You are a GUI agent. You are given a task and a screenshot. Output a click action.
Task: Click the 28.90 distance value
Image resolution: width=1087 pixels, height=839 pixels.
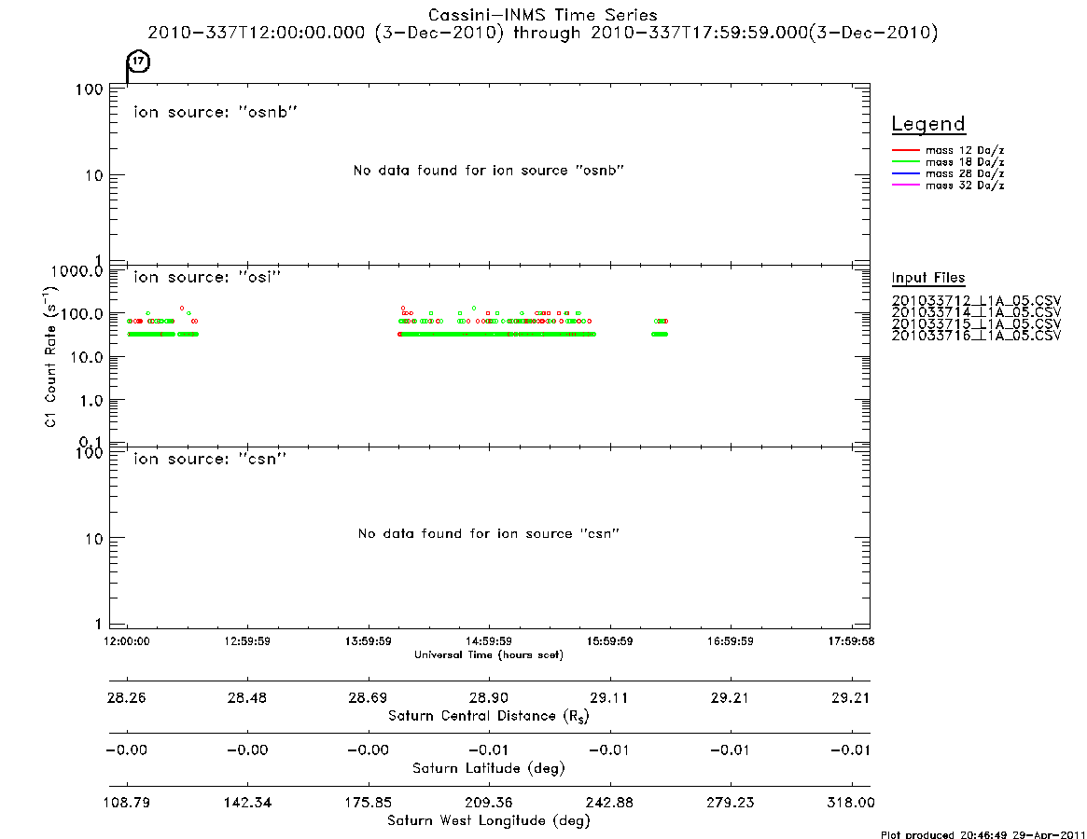pos(489,697)
